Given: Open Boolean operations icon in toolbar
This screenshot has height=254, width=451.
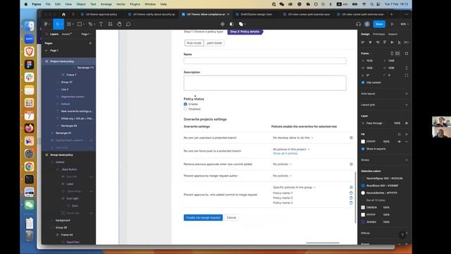Looking at the screenshot, I should click(241, 24).
